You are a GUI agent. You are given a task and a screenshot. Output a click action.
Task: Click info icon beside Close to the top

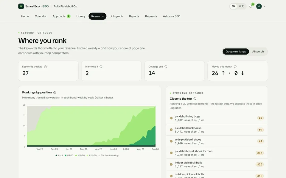(x=195, y=98)
